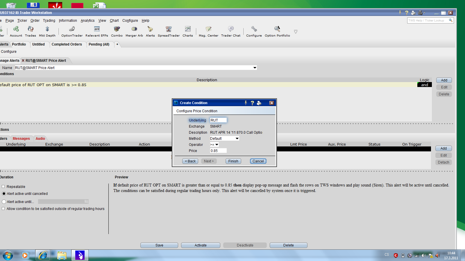Screen dimensions: 465x261
Task: Open Merger Arb tool
Action: [x=134, y=31]
